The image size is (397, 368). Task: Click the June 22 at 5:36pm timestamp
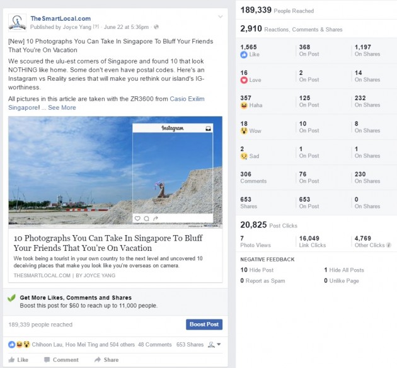click(127, 27)
